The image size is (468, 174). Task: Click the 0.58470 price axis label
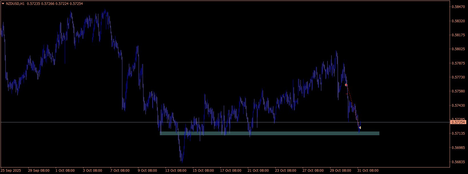(458, 7)
